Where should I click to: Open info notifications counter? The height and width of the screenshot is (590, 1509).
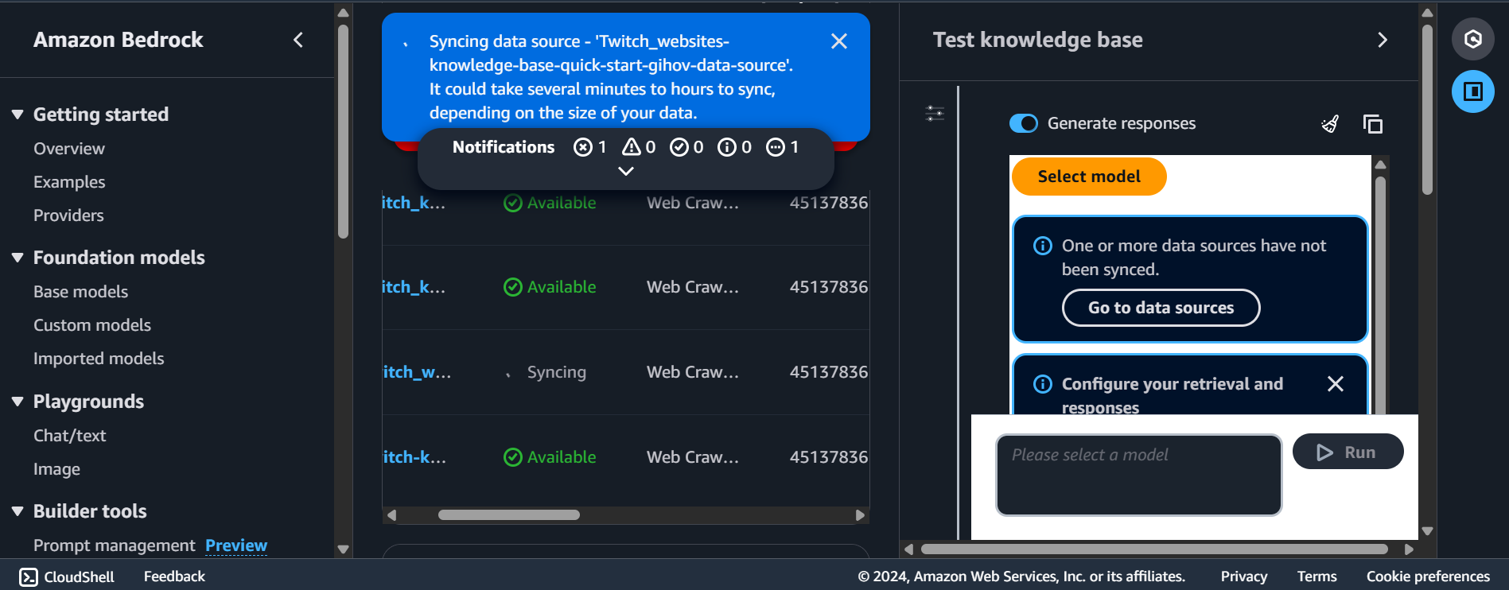pos(734,147)
